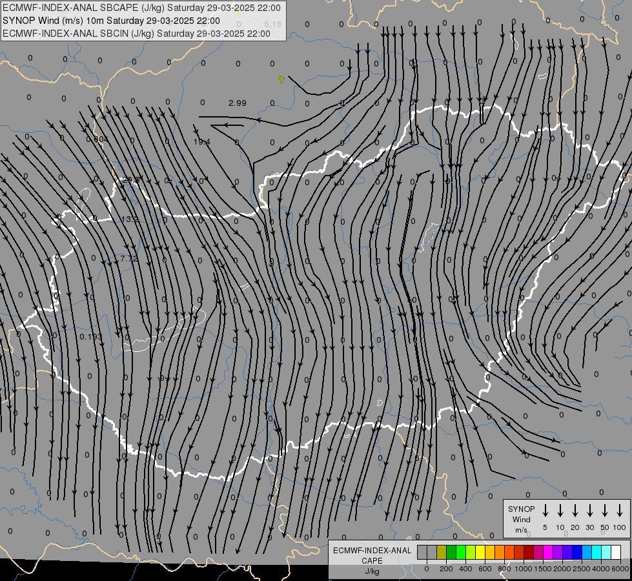This screenshot has height=581, width=632.
Task: Click the 0.193 value on the map
Action: coord(90,336)
